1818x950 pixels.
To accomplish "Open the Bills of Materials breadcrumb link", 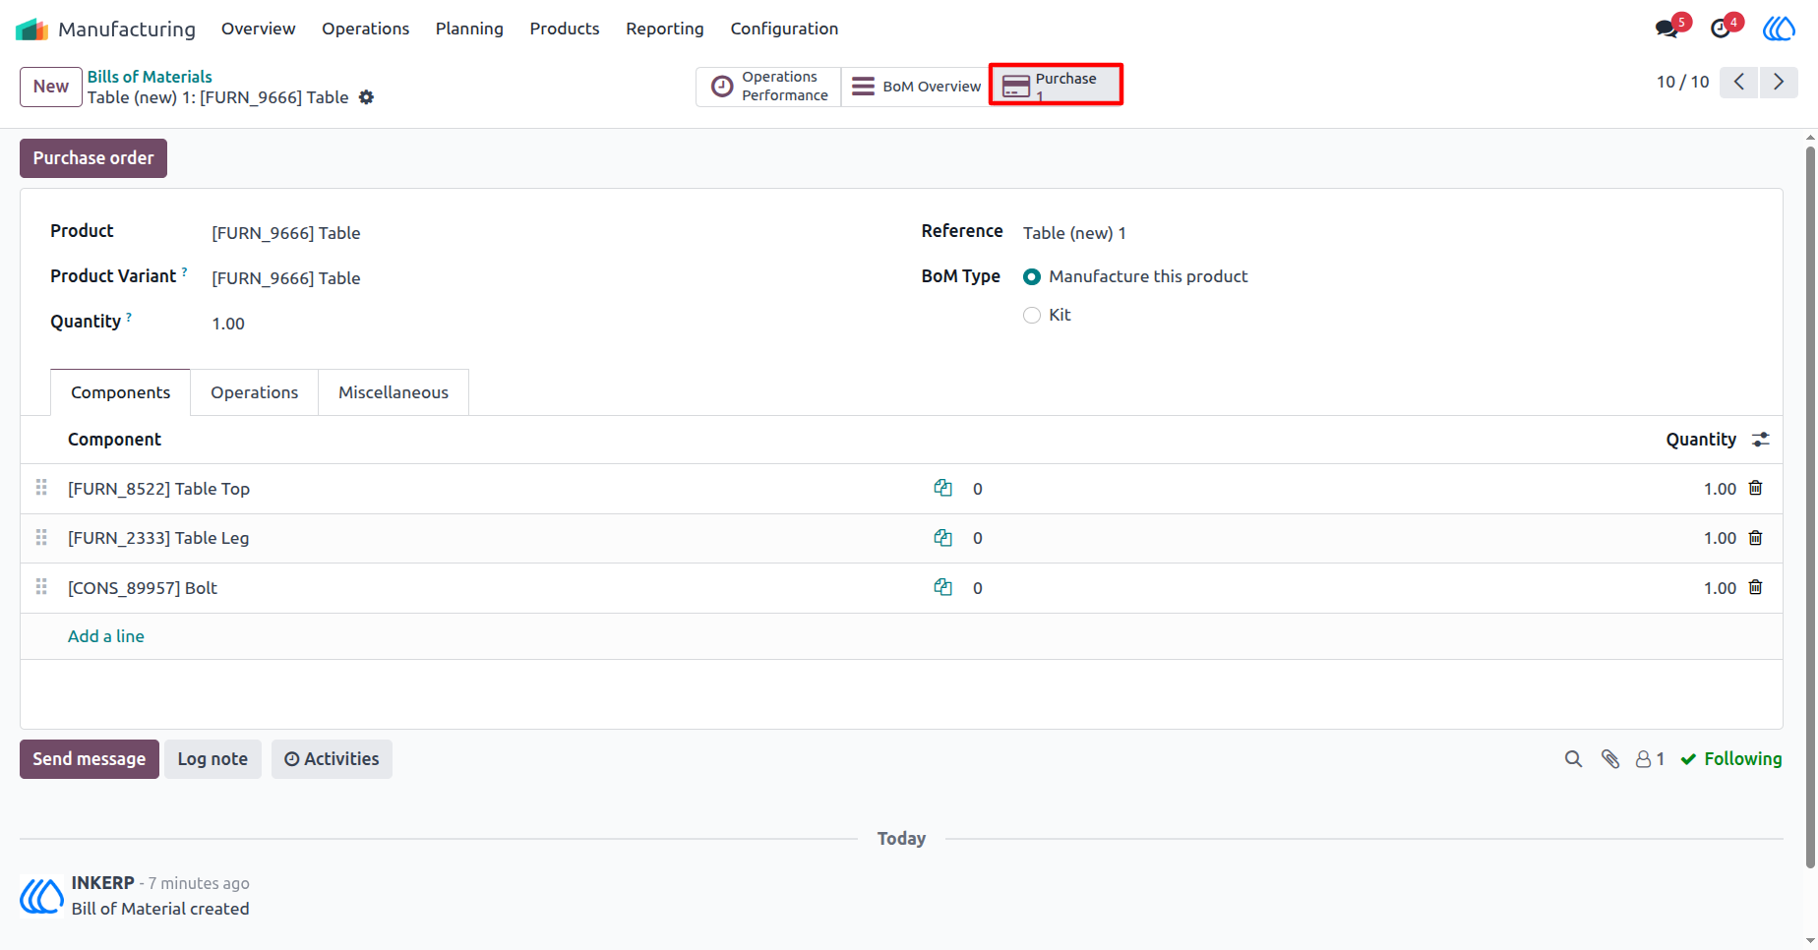I will tap(150, 77).
